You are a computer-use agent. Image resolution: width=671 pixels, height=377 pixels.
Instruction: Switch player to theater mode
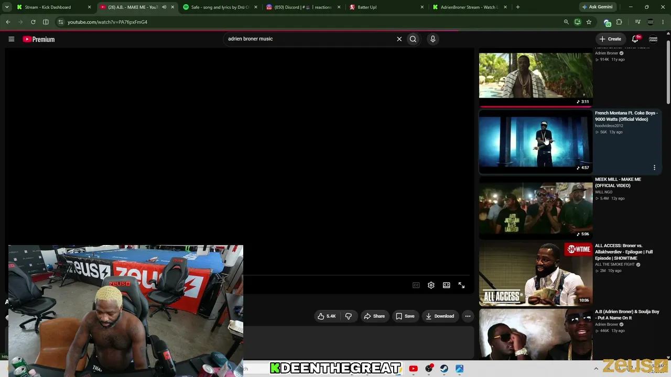click(446, 285)
